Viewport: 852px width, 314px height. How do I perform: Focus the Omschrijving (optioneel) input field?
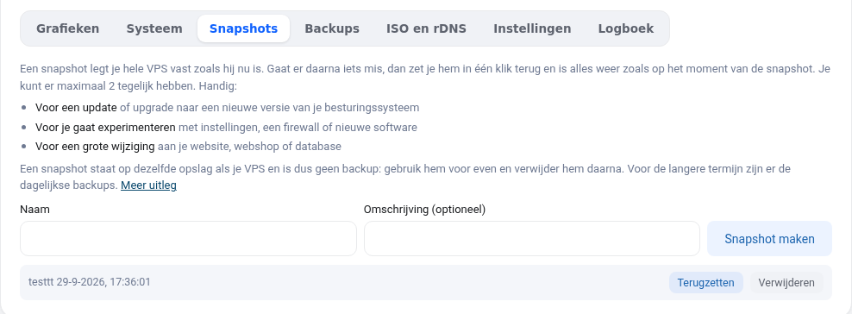[x=532, y=238]
